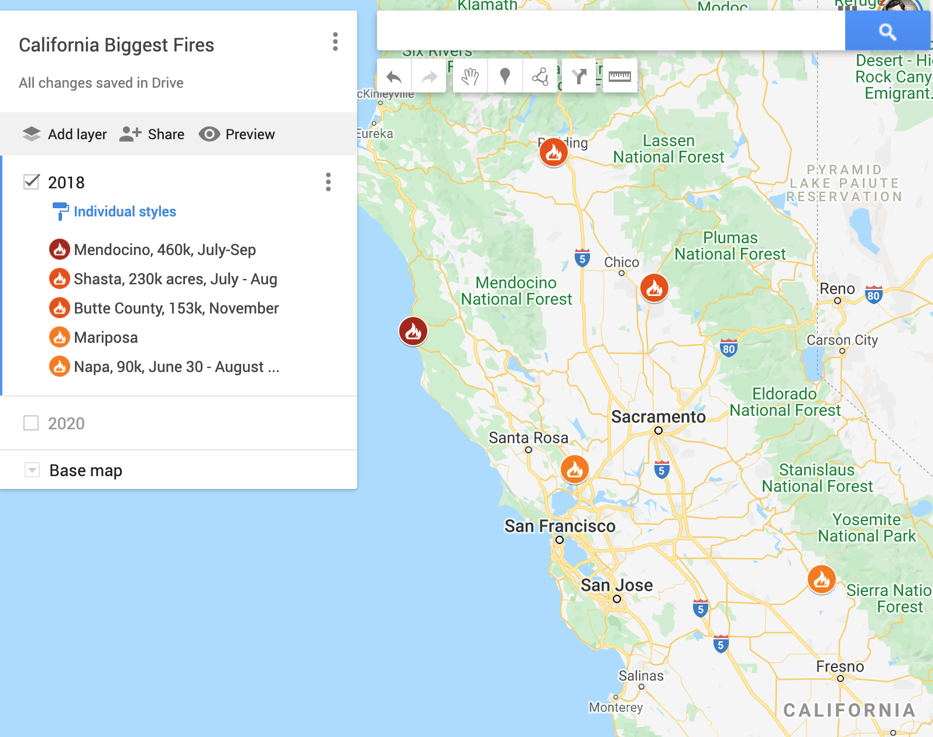The width and height of the screenshot is (933, 737).
Task: Click dark red fire marker on coast
Action: [413, 332]
